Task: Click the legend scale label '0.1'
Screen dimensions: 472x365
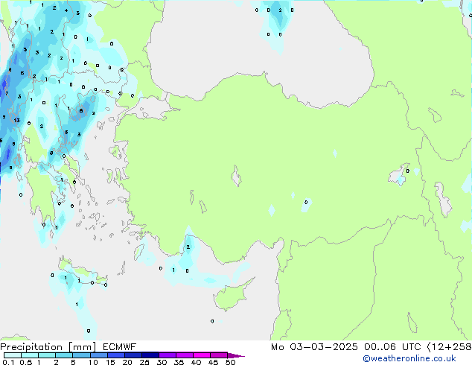Action: (x=8, y=362)
